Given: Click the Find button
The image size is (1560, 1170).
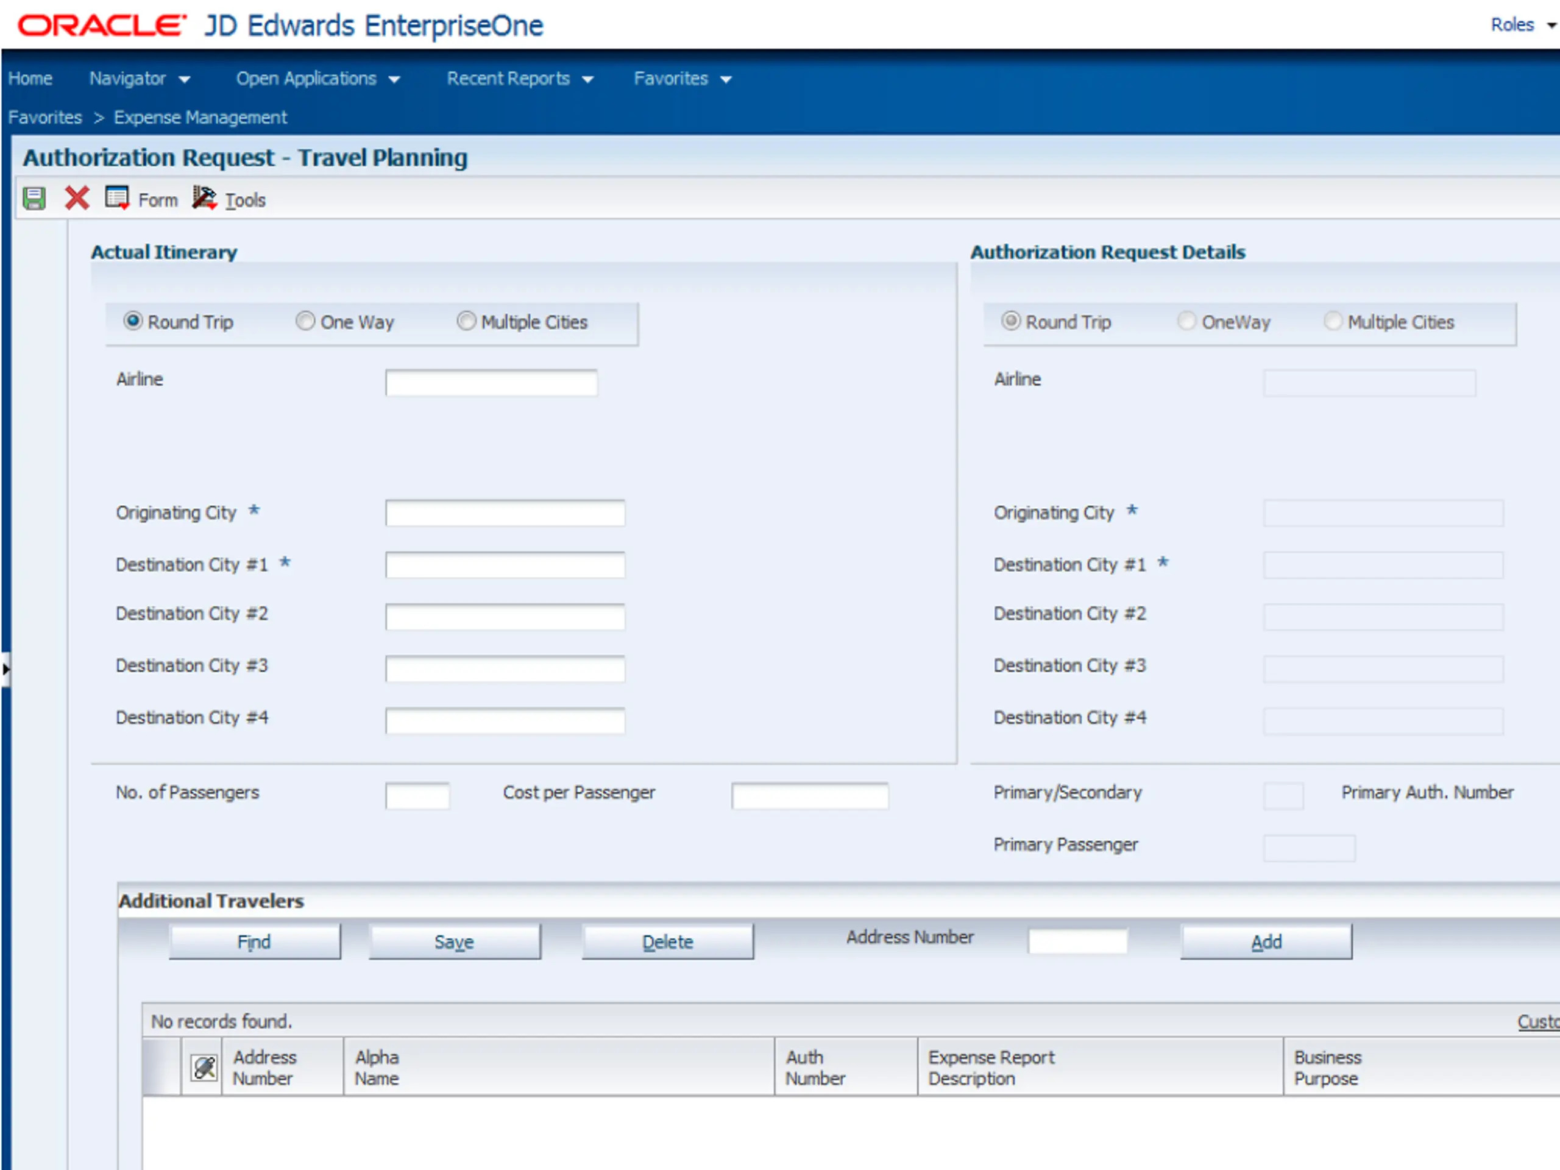Looking at the screenshot, I should (255, 941).
